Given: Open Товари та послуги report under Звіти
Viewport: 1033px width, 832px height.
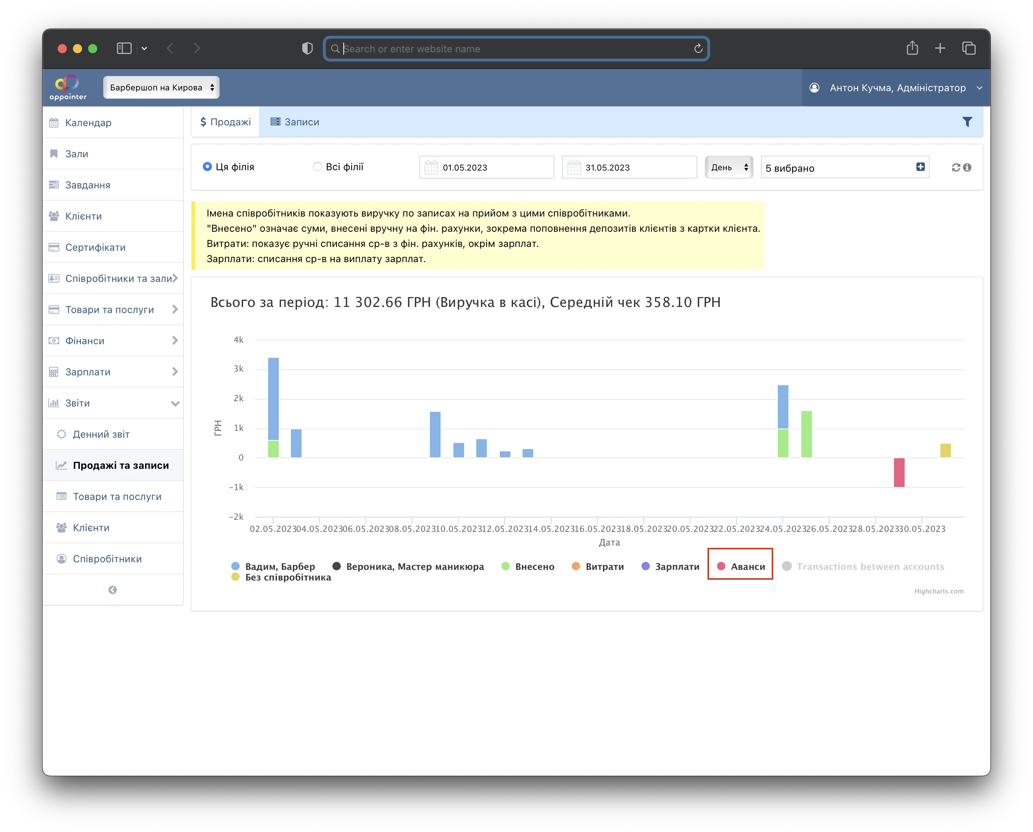Looking at the screenshot, I should pyautogui.click(x=113, y=497).
